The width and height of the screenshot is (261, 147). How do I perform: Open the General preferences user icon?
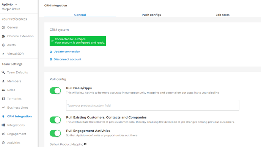click(x=3, y=27)
